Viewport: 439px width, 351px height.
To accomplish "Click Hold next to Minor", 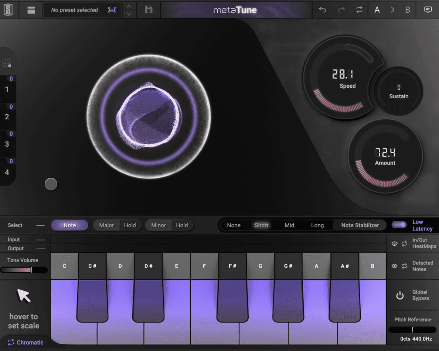I will pos(182,225).
